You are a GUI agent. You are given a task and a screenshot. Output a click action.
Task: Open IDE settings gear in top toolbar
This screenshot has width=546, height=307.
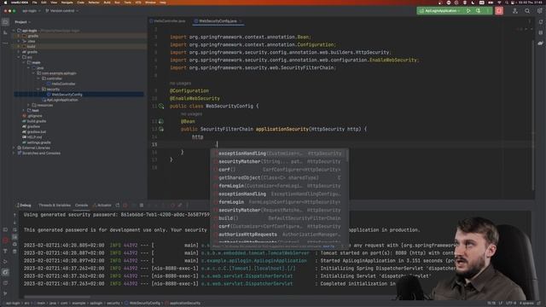(539, 11)
